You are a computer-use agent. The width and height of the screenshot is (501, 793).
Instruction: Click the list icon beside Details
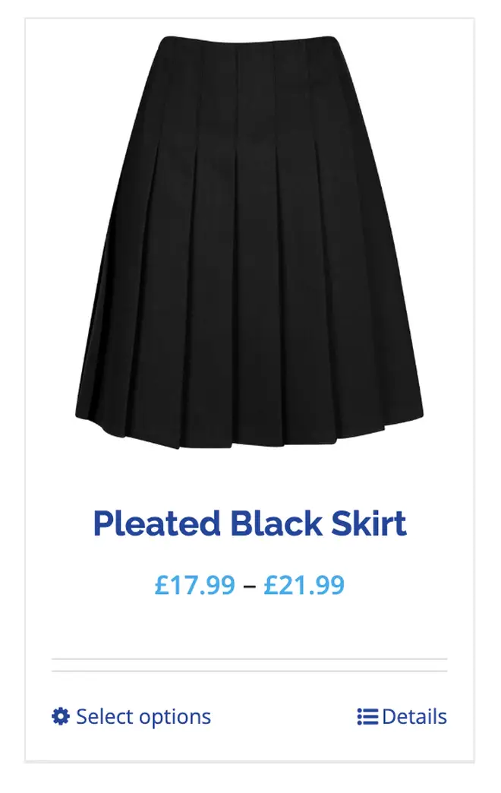click(367, 716)
